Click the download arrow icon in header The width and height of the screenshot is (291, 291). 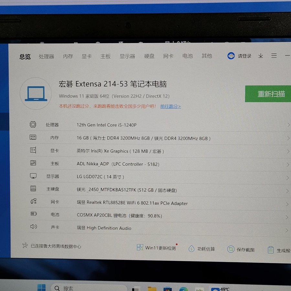[x=261, y=56]
